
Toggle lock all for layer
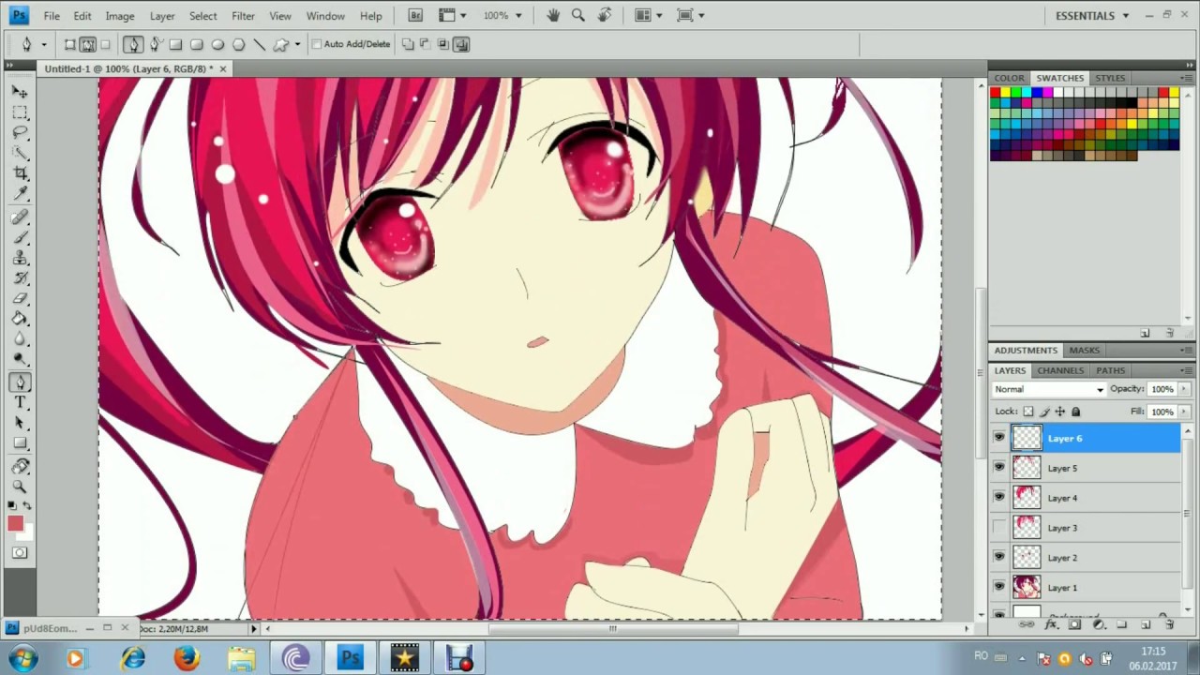[1075, 412]
